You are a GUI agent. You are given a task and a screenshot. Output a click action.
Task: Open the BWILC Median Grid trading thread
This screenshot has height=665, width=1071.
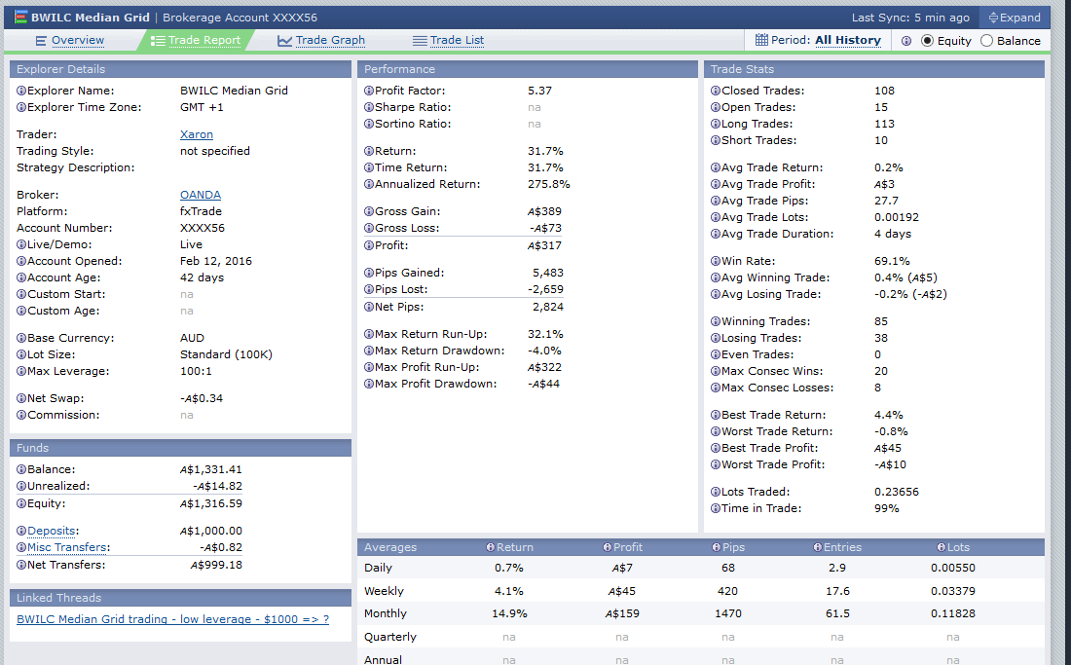(x=172, y=619)
